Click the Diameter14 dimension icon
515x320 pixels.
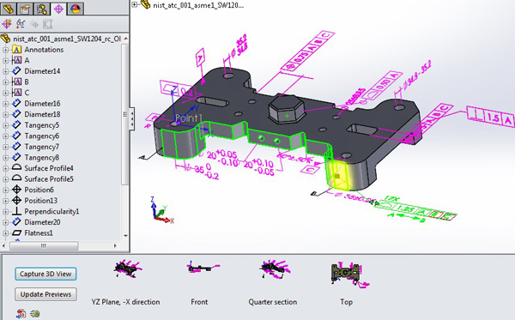(x=17, y=71)
